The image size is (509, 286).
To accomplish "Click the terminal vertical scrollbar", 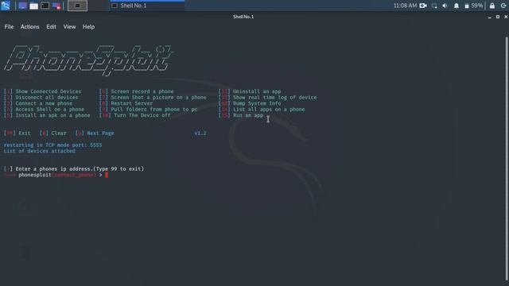I will tap(506, 159).
